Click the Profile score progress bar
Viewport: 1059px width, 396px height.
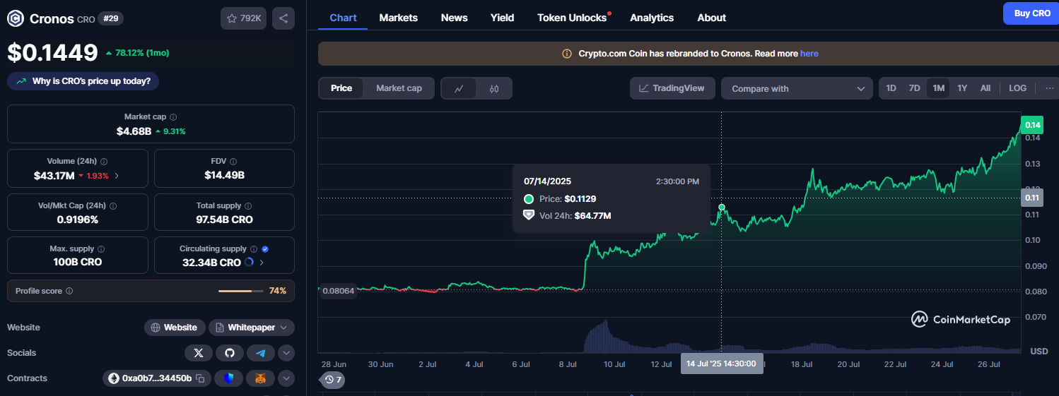tap(241, 291)
